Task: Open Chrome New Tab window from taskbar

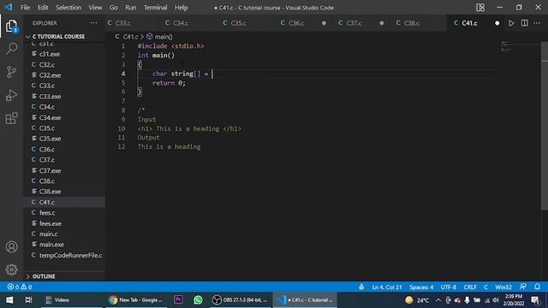Action: [x=135, y=300]
